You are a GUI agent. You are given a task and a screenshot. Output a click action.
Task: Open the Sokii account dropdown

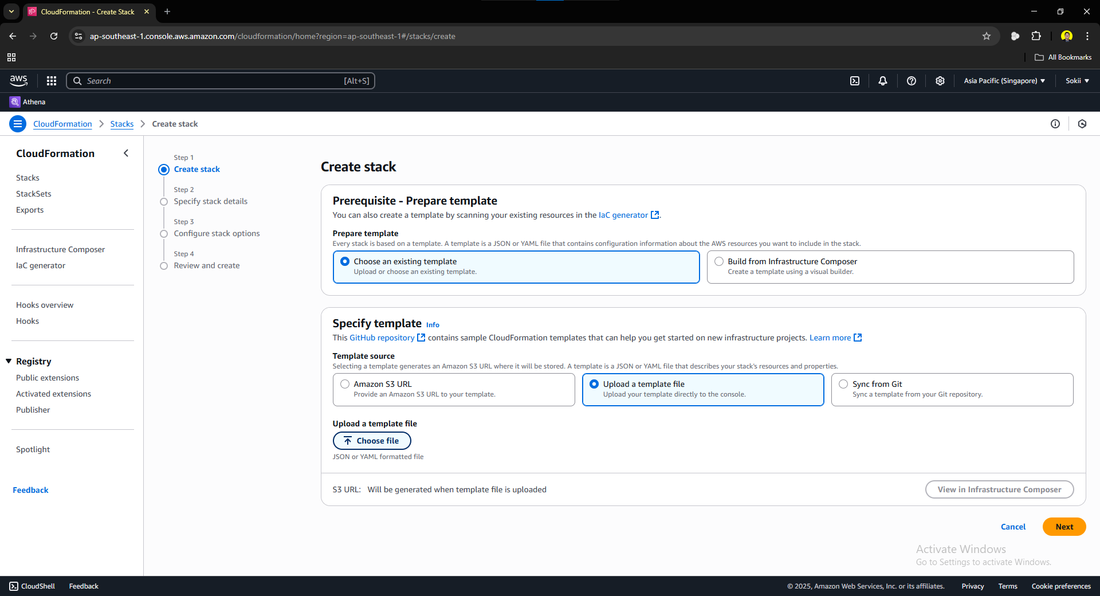pos(1077,81)
